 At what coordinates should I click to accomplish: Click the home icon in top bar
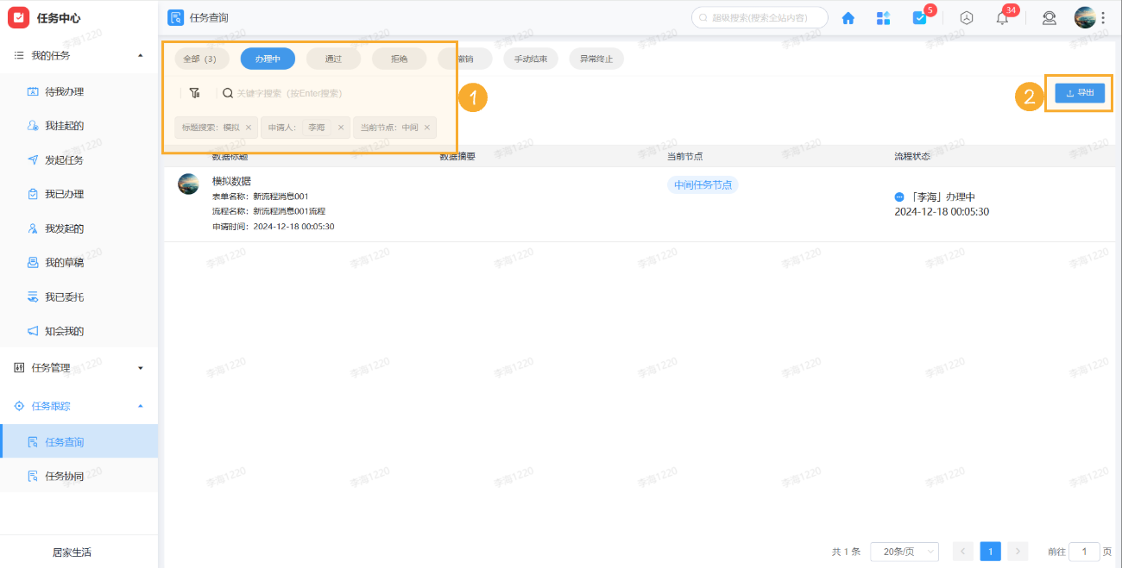[848, 18]
